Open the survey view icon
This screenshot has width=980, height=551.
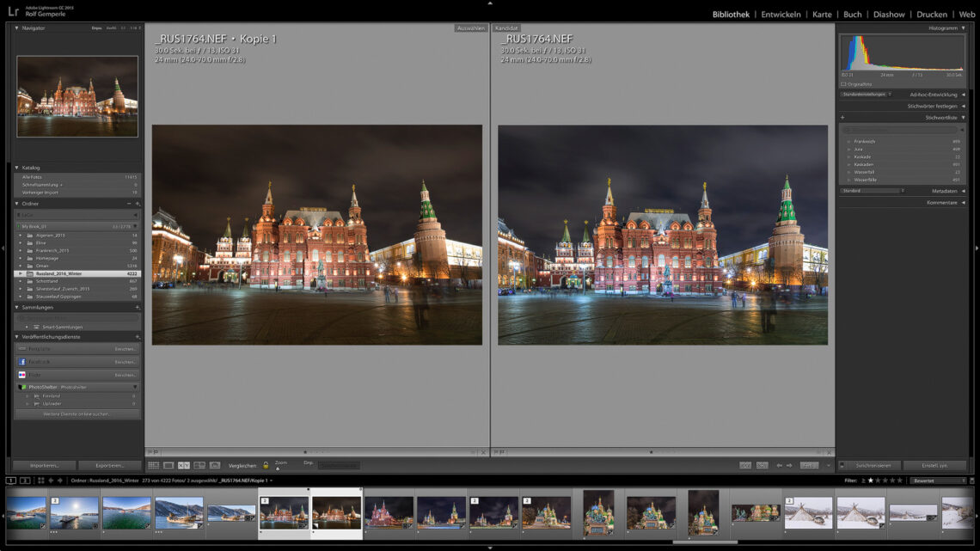coord(199,465)
